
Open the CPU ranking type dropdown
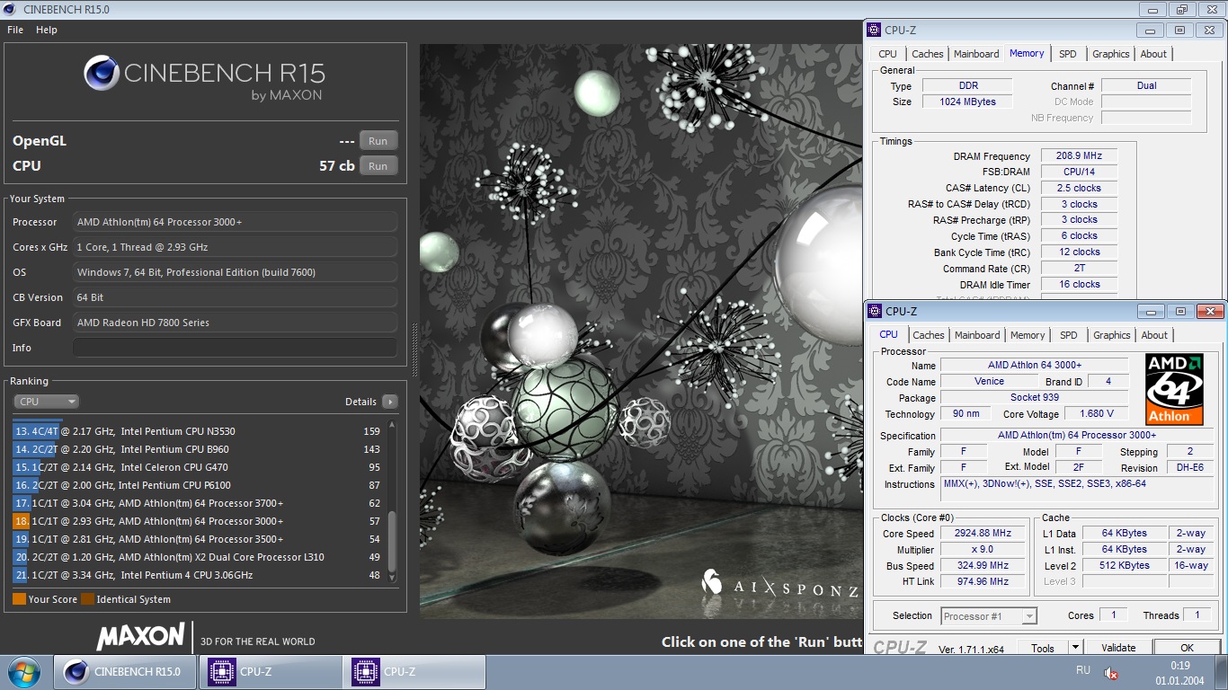point(46,402)
